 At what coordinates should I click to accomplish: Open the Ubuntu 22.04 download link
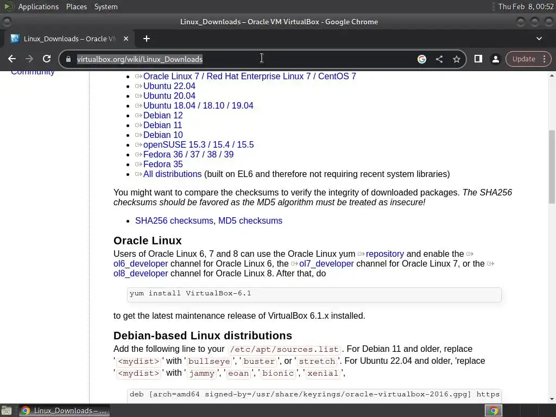[169, 86]
